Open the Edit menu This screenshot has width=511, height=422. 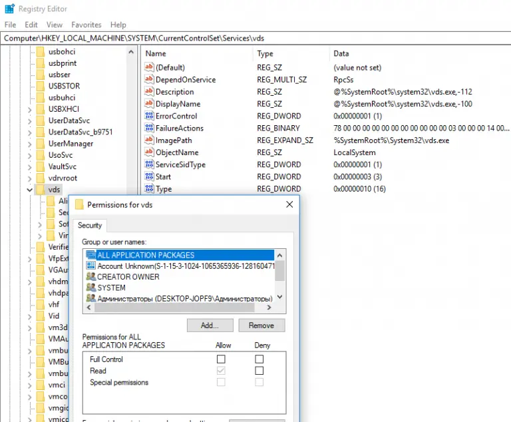(31, 25)
